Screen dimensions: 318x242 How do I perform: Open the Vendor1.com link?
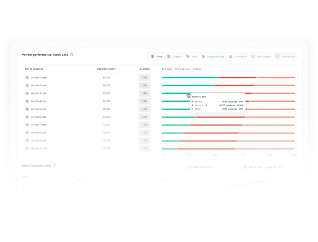tap(39, 78)
